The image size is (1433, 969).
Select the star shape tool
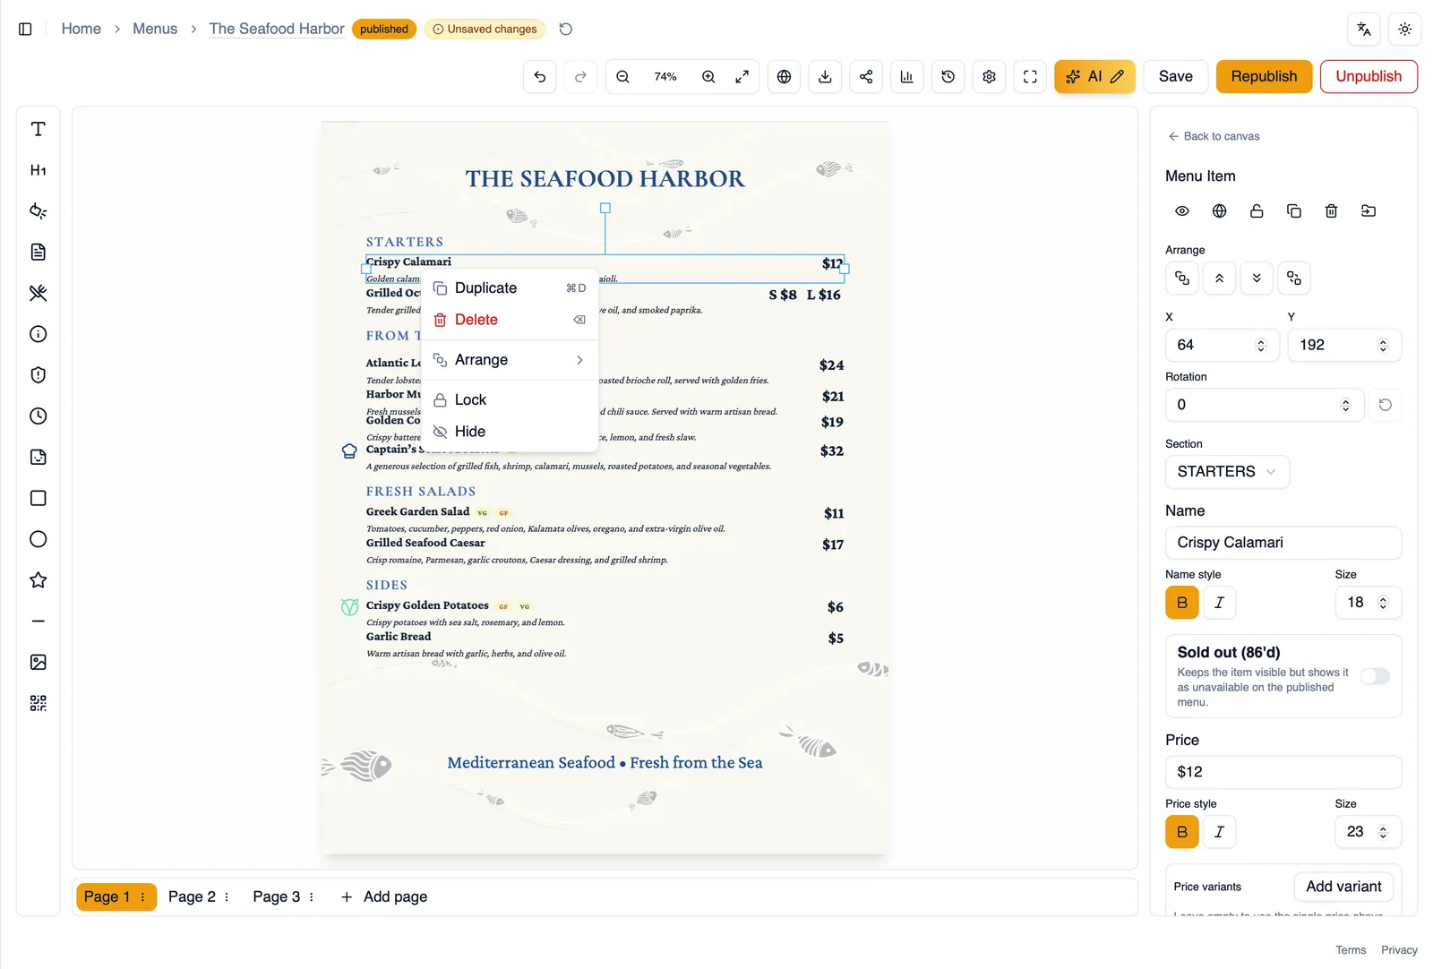coord(38,580)
